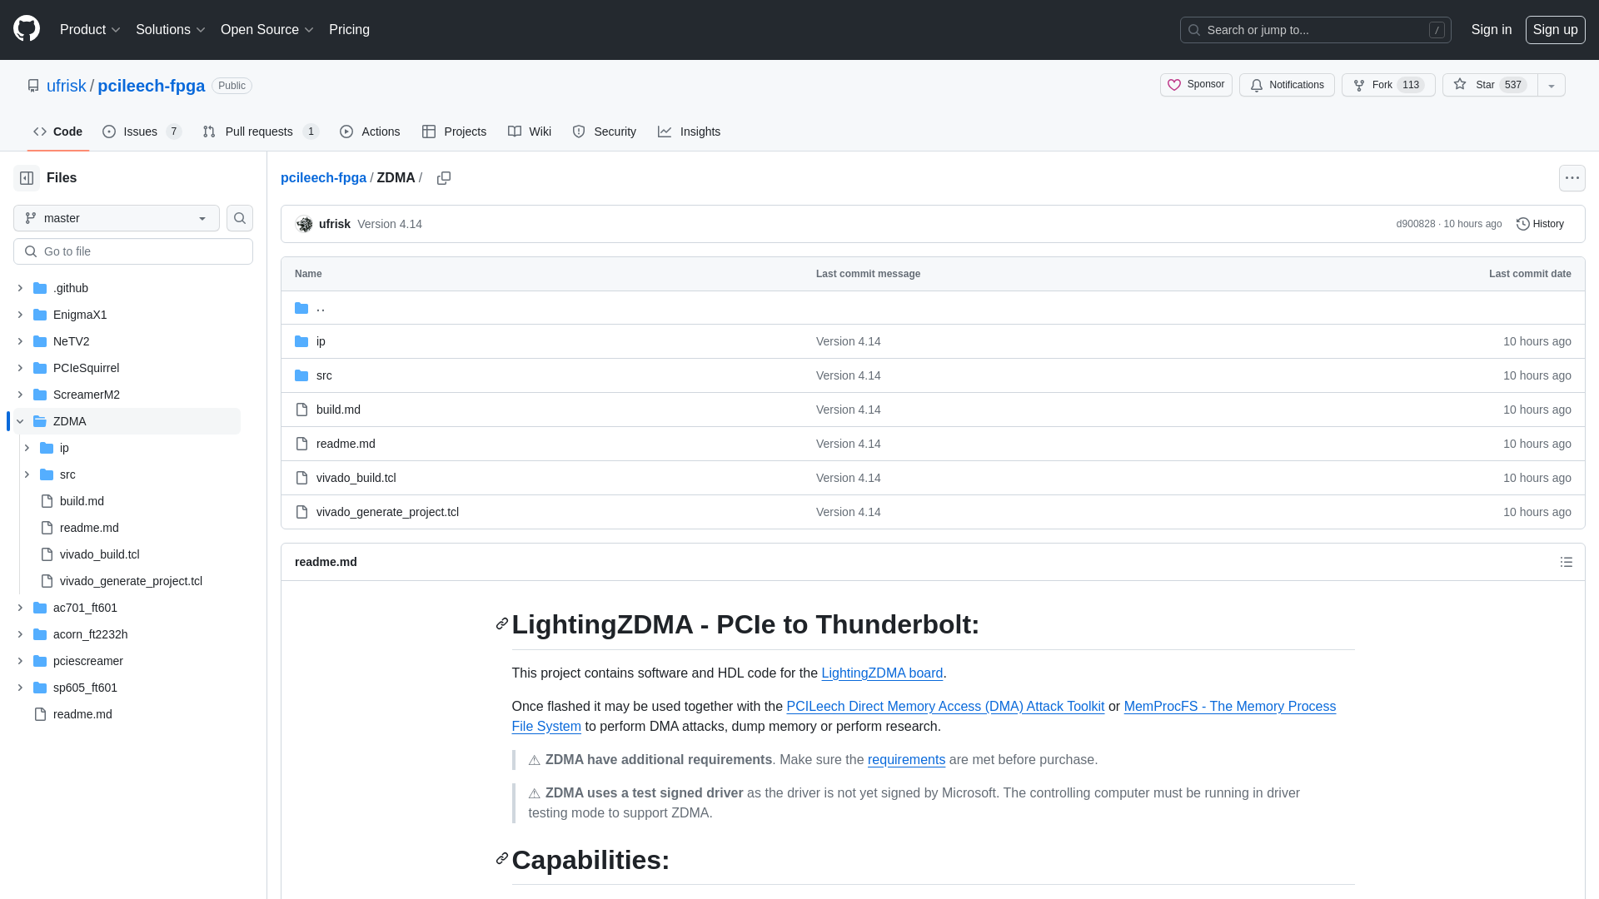Expand the Solutions menu

[x=171, y=29]
